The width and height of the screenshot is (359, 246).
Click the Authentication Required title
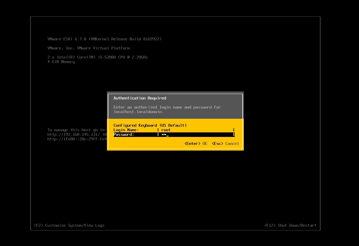[140, 98]
